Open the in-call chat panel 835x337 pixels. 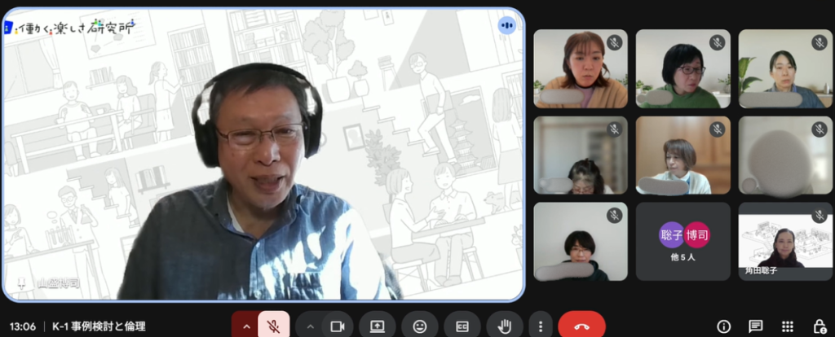[x=756, y=326]
